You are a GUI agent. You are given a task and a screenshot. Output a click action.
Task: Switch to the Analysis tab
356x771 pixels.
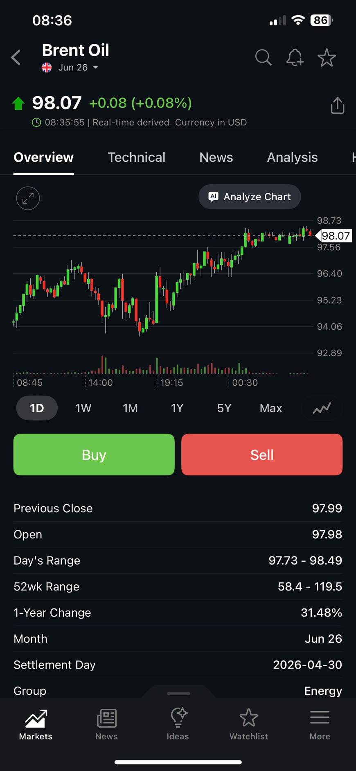coord(292,157)
